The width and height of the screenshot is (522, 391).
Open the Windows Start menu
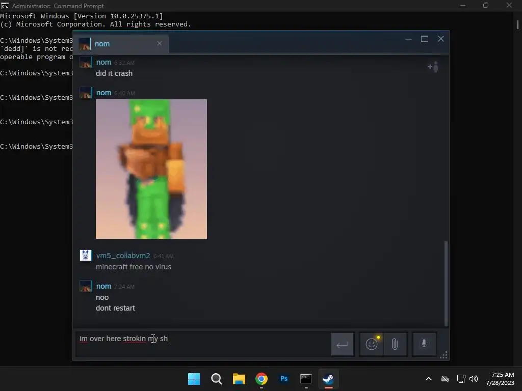click(x=194, y=379)
